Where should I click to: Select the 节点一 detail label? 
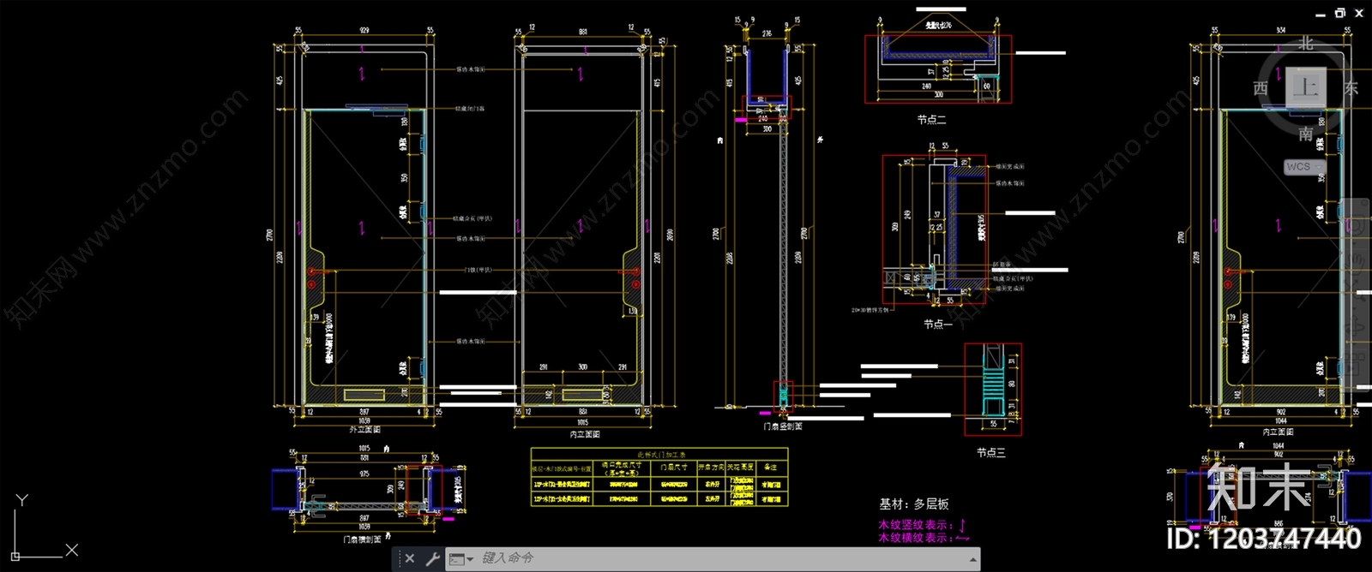pyautogui.click(x=938, y=325)
